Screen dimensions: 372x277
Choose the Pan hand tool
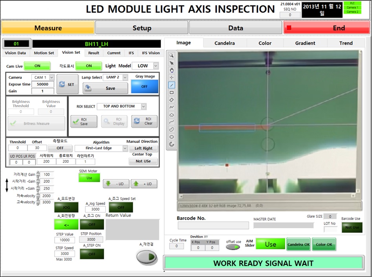coord(172,70)
